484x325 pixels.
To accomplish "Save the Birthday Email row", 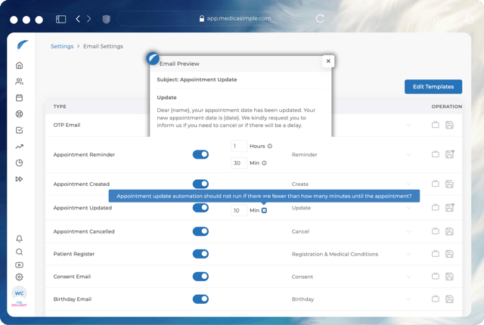I will (449, 299).
